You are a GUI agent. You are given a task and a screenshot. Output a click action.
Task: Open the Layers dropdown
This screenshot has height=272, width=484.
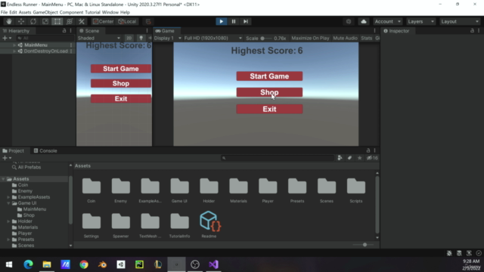[421, 21]
